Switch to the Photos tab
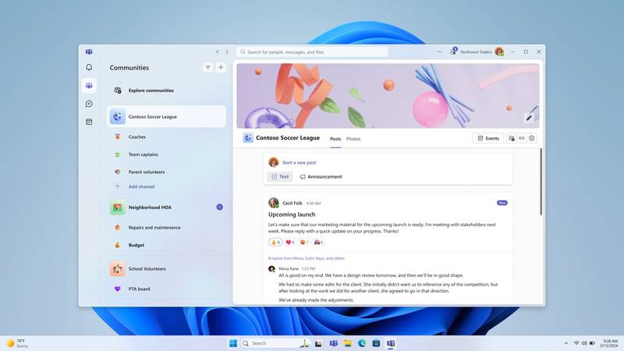 (353, 139)
